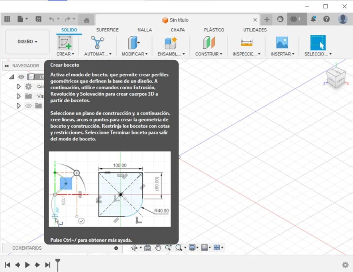Select the INSPECCIC measure ruler icon

click(247, 43)
